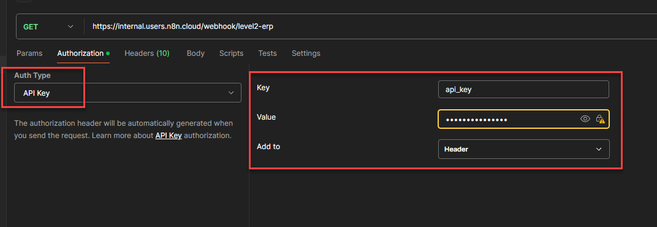Toggle the eye icon to reveal value
Image resolution: width=657 pixels, height=227 pixels.
coord(585,119)
